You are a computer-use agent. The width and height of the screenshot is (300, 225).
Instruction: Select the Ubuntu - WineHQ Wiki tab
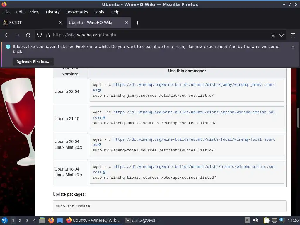(99, 23)
